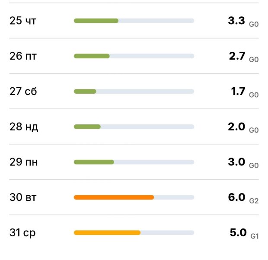Tap the 3.0 index value
268x260 pixels.
click(236, 162)
